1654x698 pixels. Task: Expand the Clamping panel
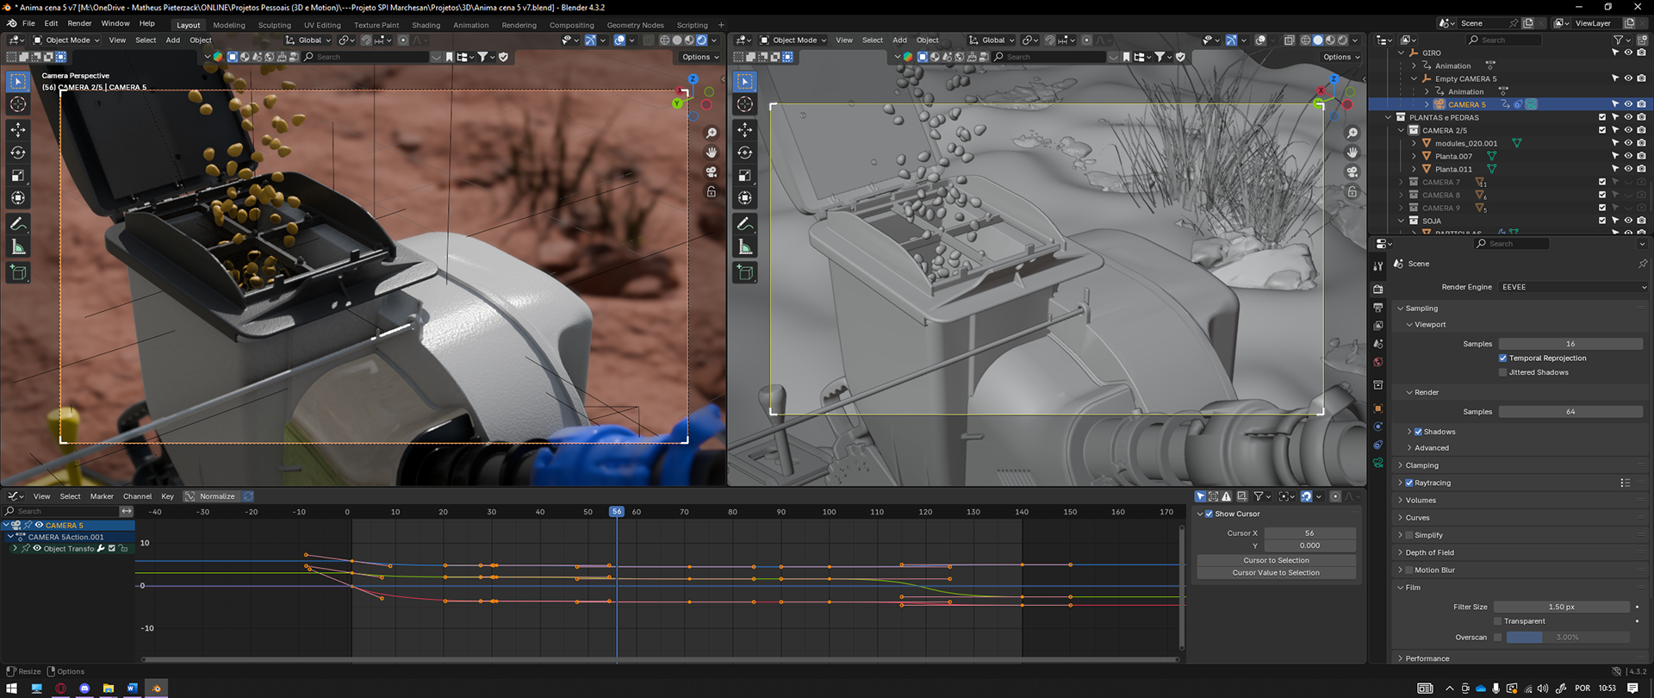pyautogui.click(x=1401, y=465)
